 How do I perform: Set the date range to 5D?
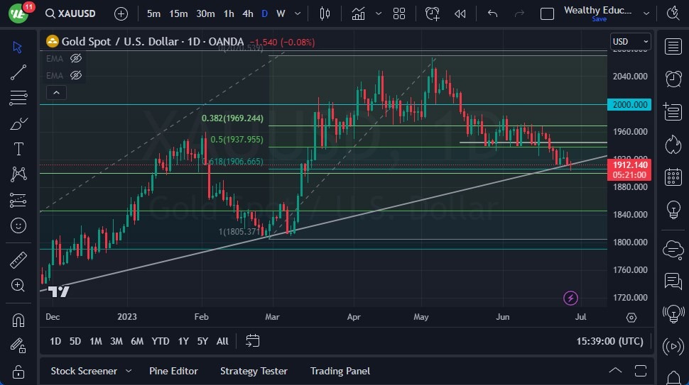(75, 341)
